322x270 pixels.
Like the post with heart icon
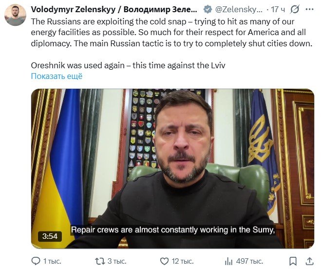point(164,261)
